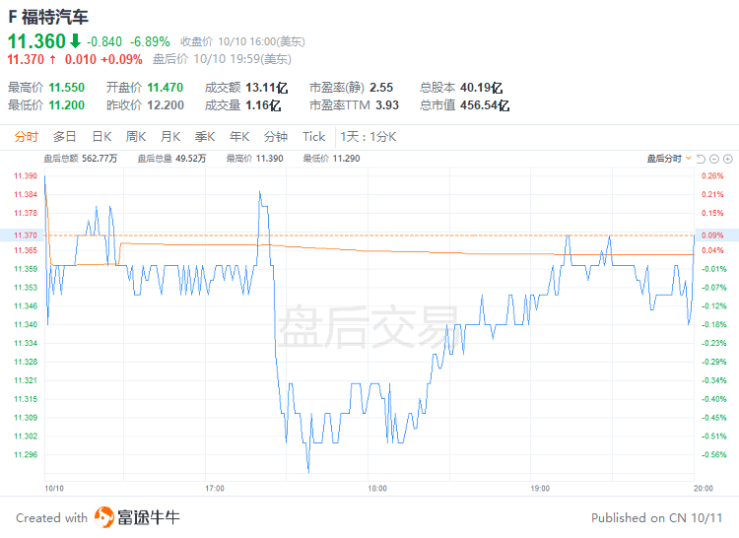Click the 最高价 11.550 value

[66, 88]
